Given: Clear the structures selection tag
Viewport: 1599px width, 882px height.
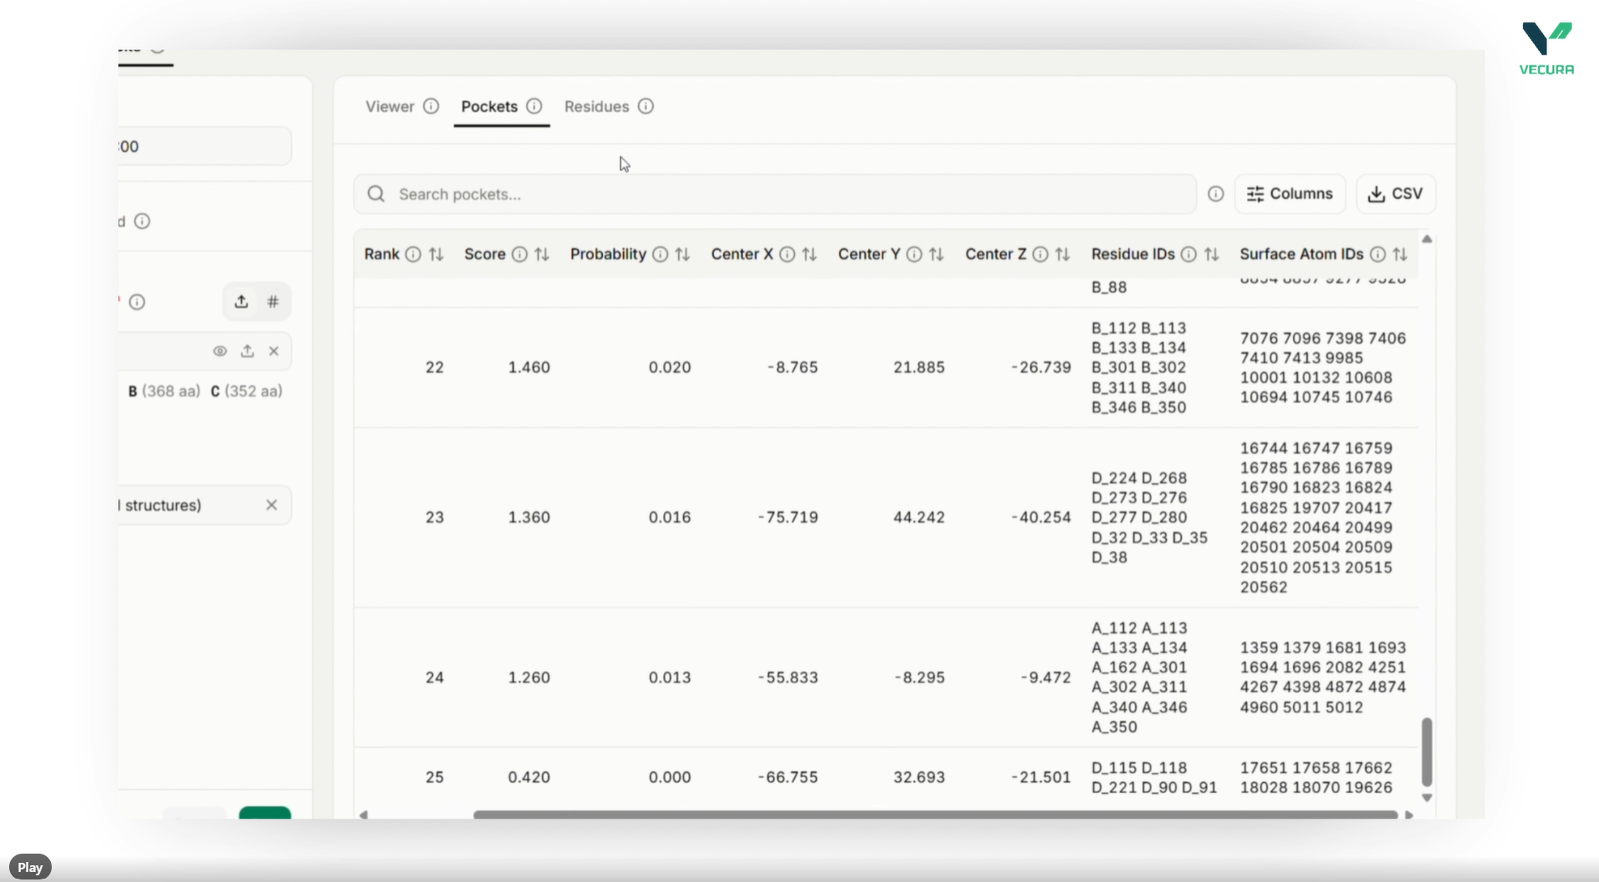Looking at the screenshot, I should pyautogui.click(x=271, y=505).
